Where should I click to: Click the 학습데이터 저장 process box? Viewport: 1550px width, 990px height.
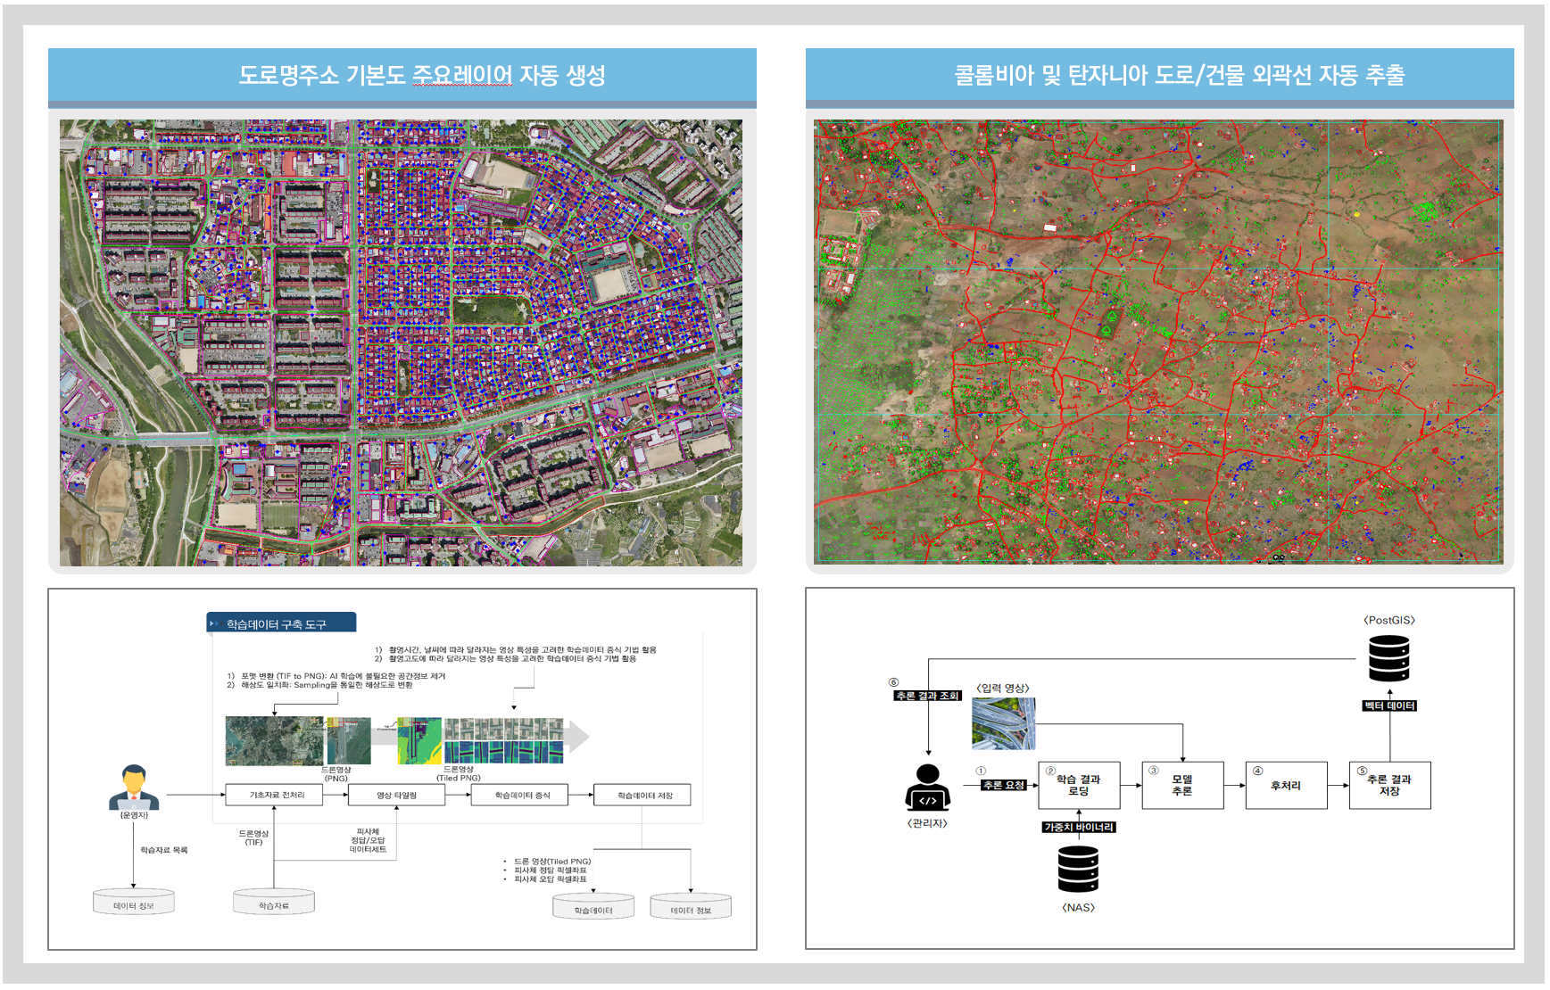(642, 795)
